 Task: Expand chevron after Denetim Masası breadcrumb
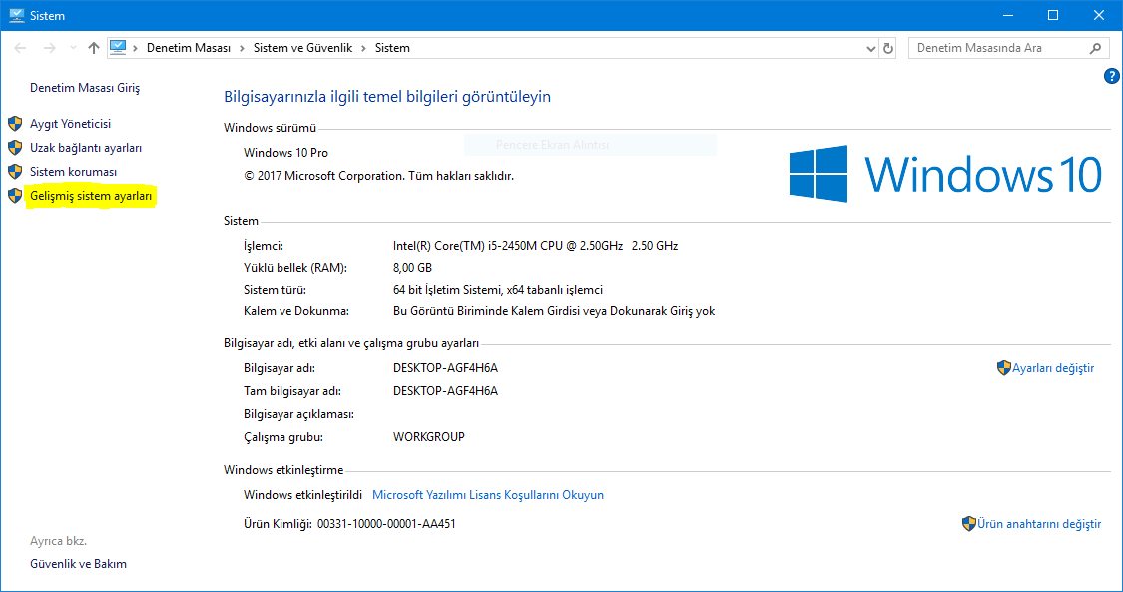(x=243, y=48)
